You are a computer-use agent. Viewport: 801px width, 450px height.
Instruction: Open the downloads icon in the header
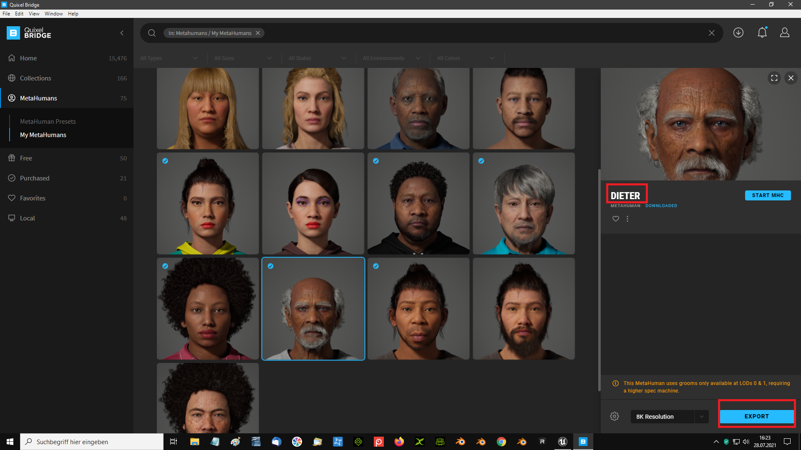[x=738, y=32]
